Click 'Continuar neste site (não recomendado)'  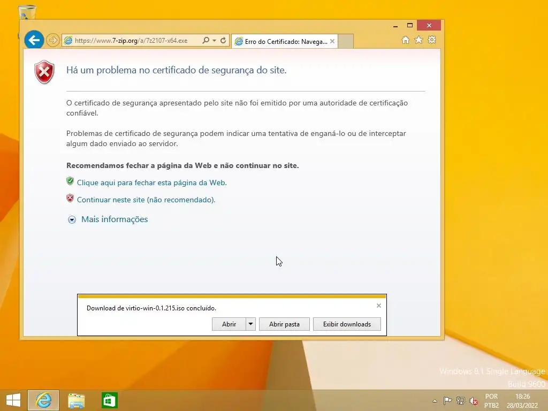click(146, 200)
